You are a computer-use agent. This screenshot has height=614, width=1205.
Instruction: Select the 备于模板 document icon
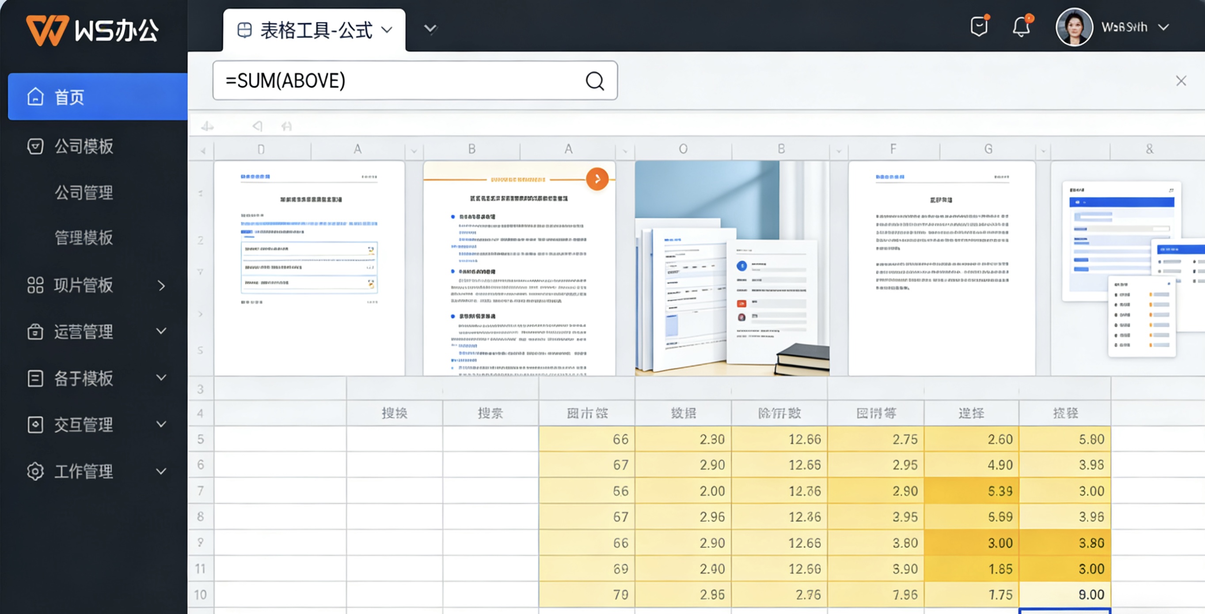[x=35, y=378]
